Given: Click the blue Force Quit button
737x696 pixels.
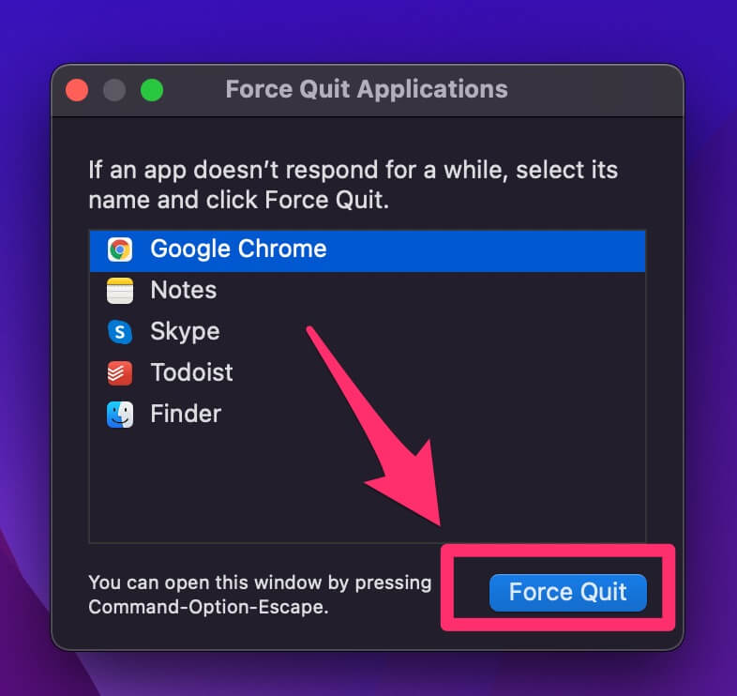Looking at the screenshot, I should [x=568, y=592].
